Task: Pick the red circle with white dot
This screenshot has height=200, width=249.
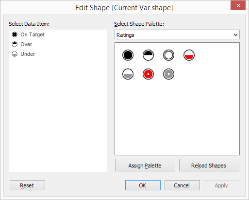Action: click(x=148, y=74)
